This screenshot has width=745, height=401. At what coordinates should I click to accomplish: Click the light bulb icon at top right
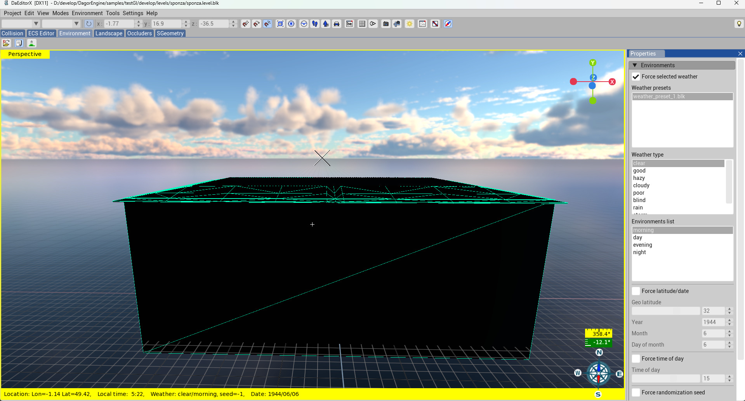click(739, 24)
